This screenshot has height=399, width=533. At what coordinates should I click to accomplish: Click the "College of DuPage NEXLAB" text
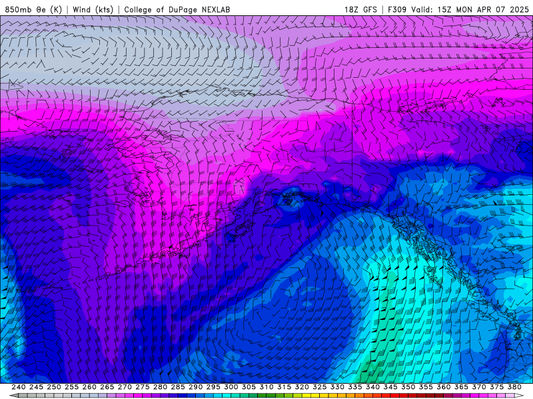(x=177, y=9)
